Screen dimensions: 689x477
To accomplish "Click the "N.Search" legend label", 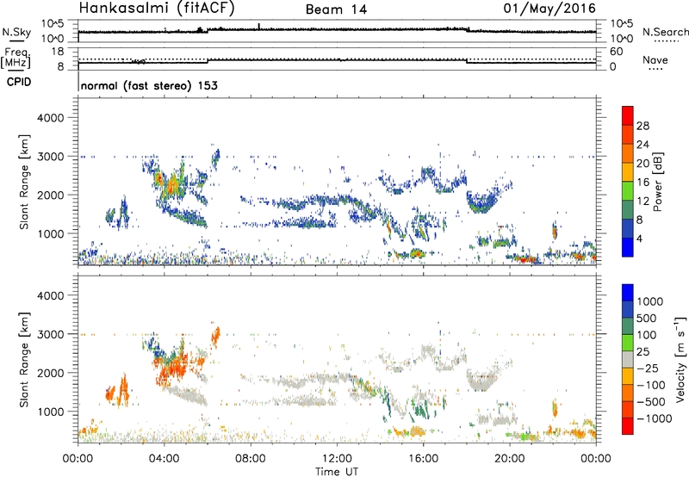I will click(x=665, y=32).
